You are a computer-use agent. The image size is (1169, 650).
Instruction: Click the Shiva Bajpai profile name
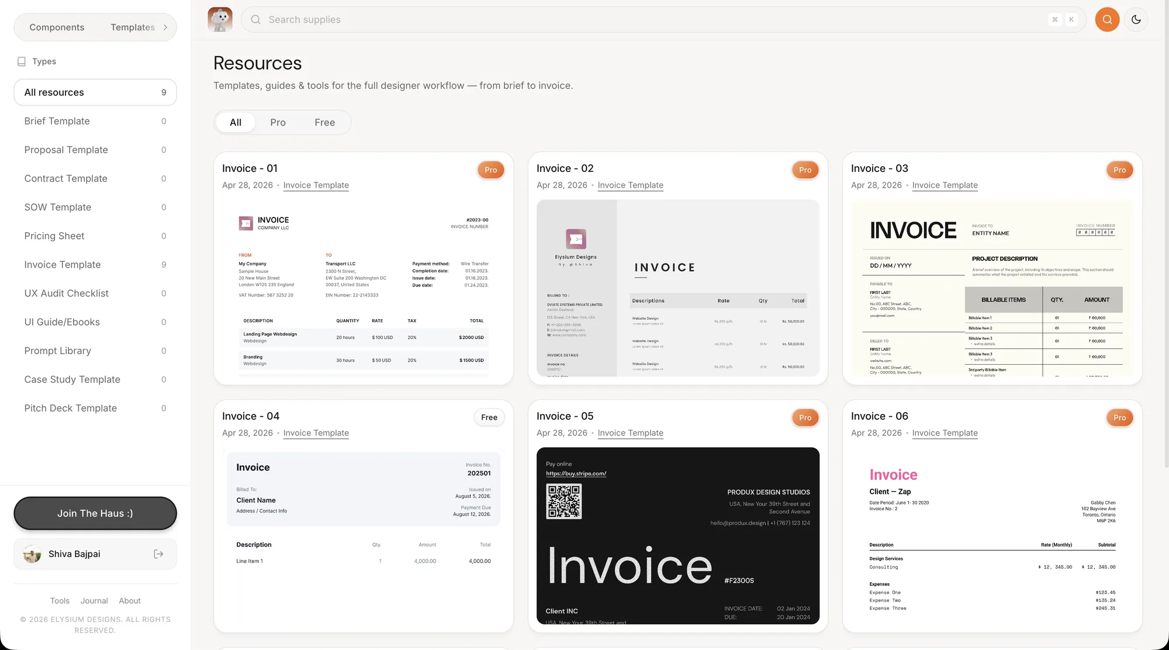point(74,554)
